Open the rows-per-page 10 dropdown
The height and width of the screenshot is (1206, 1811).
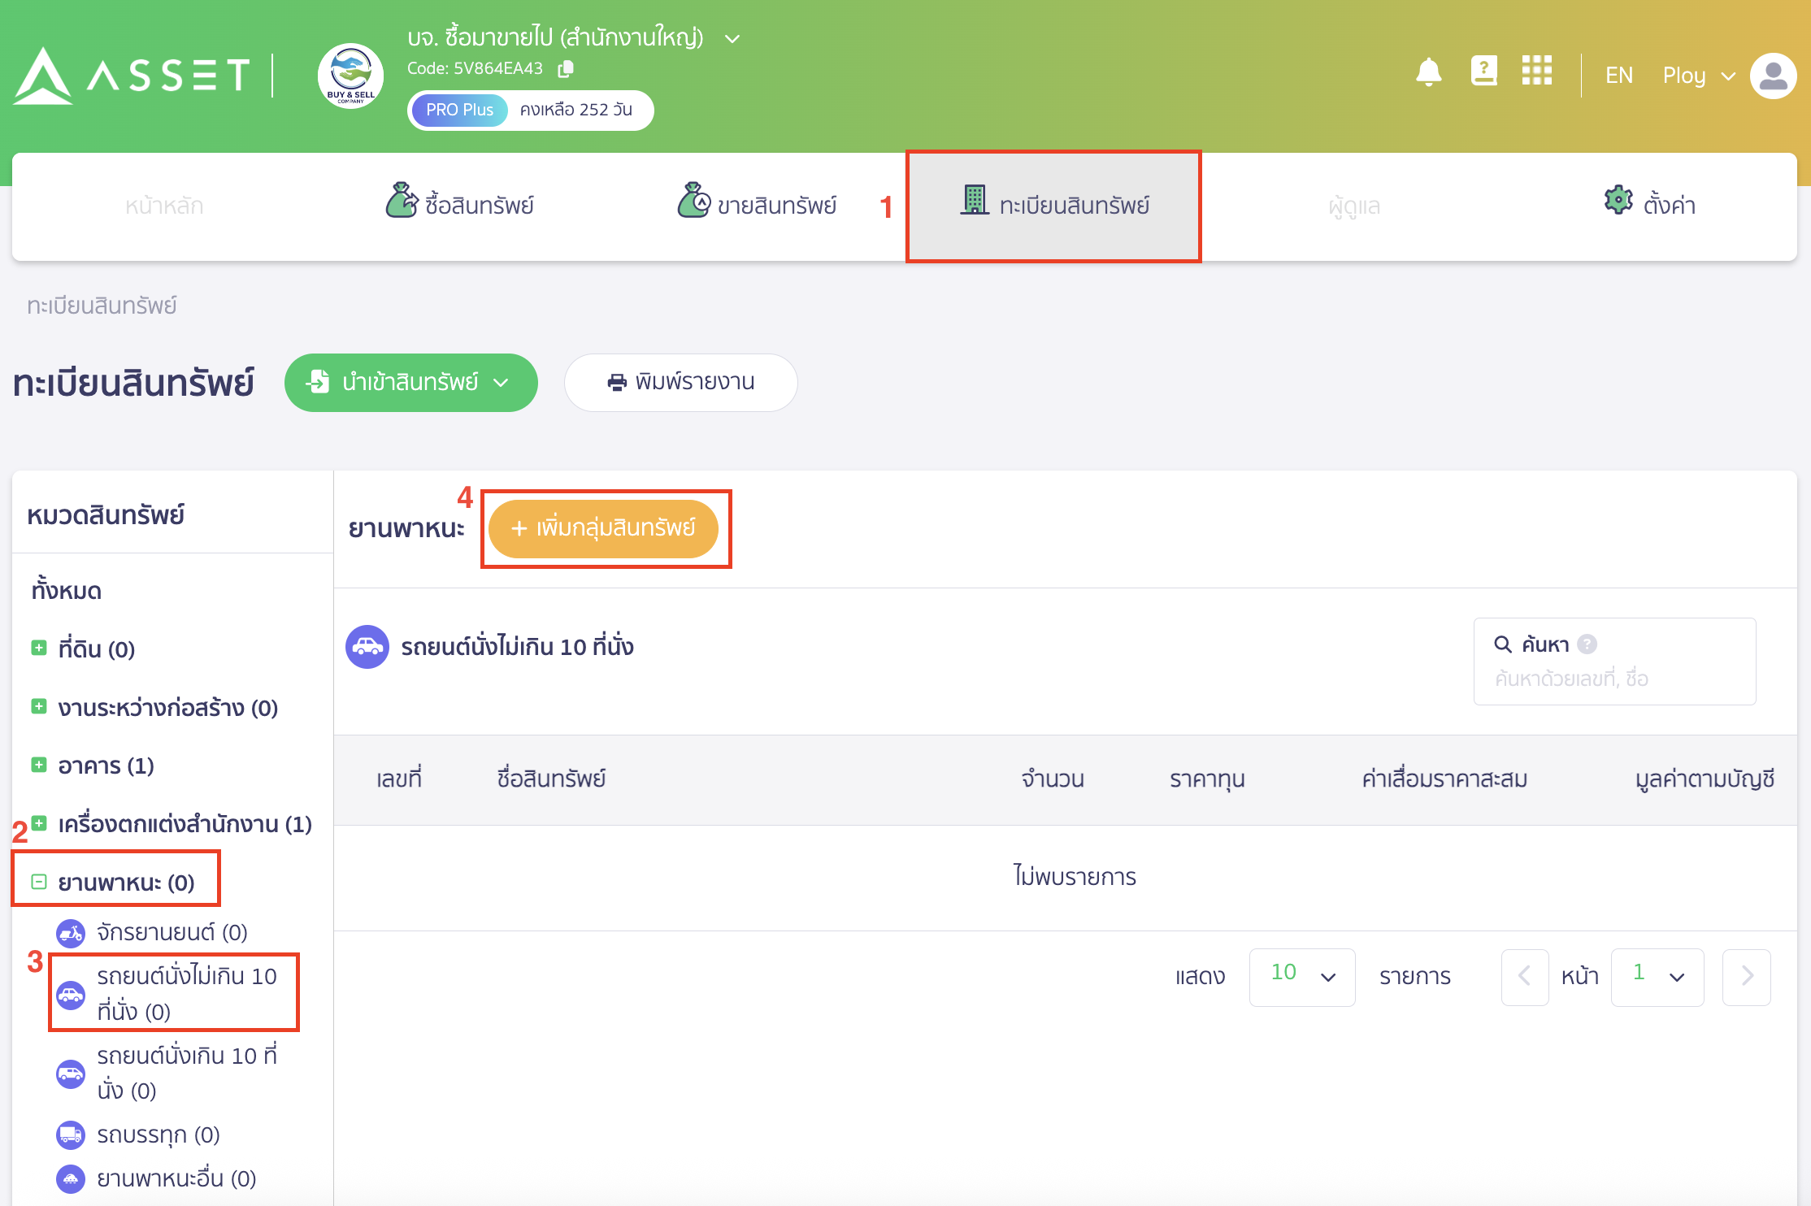pyautogui.click(x=1301, y=977)
